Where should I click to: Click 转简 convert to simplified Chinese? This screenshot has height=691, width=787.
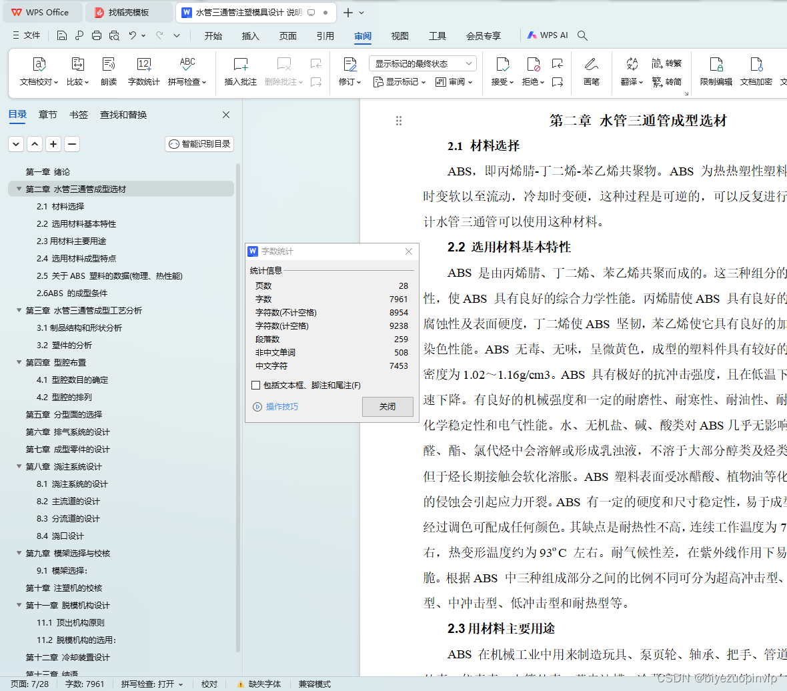tap(666, 82)
